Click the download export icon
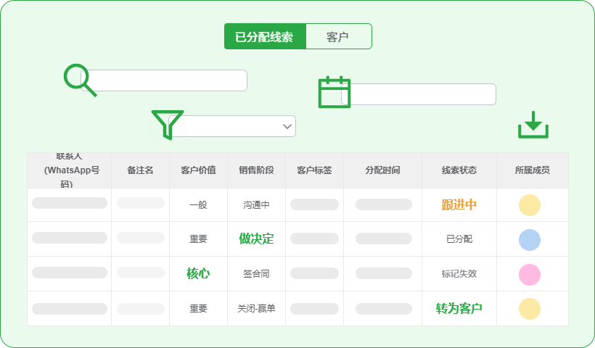Screen dimensions: 595x348 [x=533, y=125]
